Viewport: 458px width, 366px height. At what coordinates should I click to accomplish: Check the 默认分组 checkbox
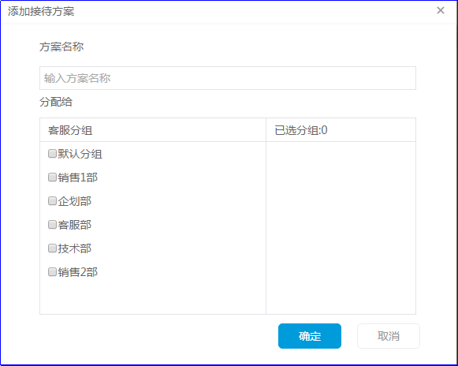tap(52, 154)
